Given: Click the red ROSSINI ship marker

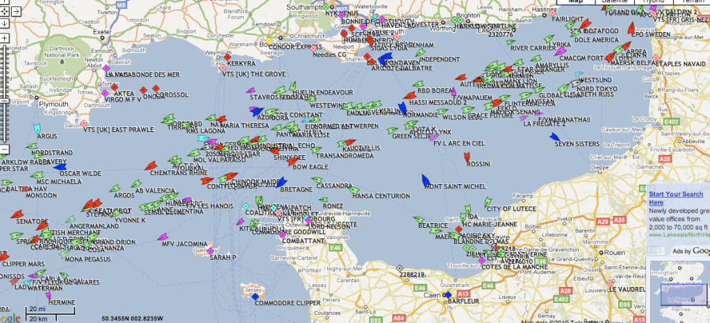Looking at the screenshot, I should (x=467, y=157).
